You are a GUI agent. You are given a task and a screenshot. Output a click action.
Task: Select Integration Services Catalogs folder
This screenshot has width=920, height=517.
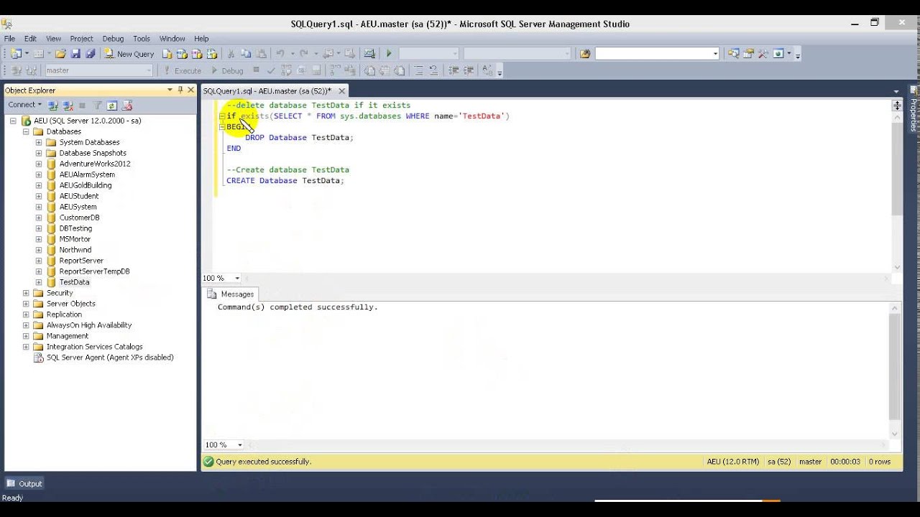pos(94,347)
